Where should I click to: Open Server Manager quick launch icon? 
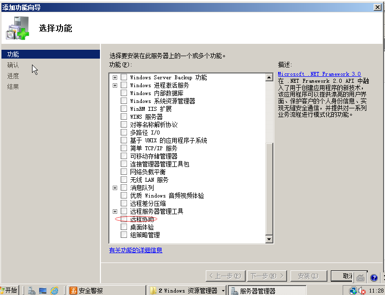[x=32, y=291]
